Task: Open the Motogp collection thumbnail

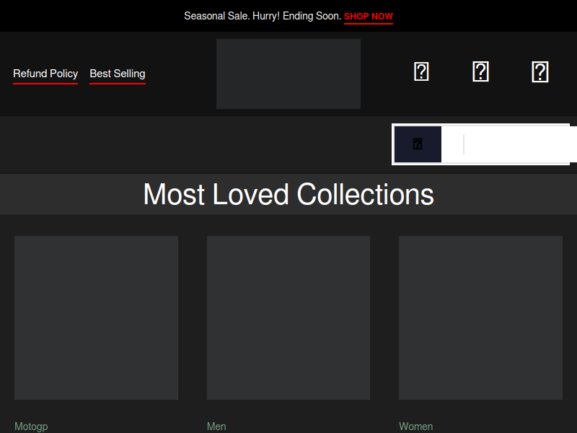Action: click(96, 318)
